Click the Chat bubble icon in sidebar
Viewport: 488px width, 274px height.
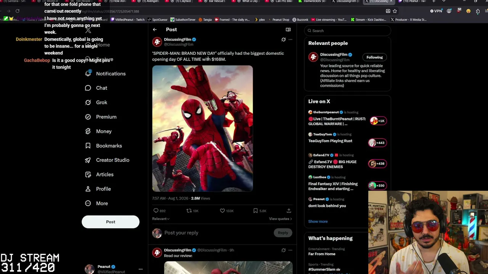(x=88, y=88)
